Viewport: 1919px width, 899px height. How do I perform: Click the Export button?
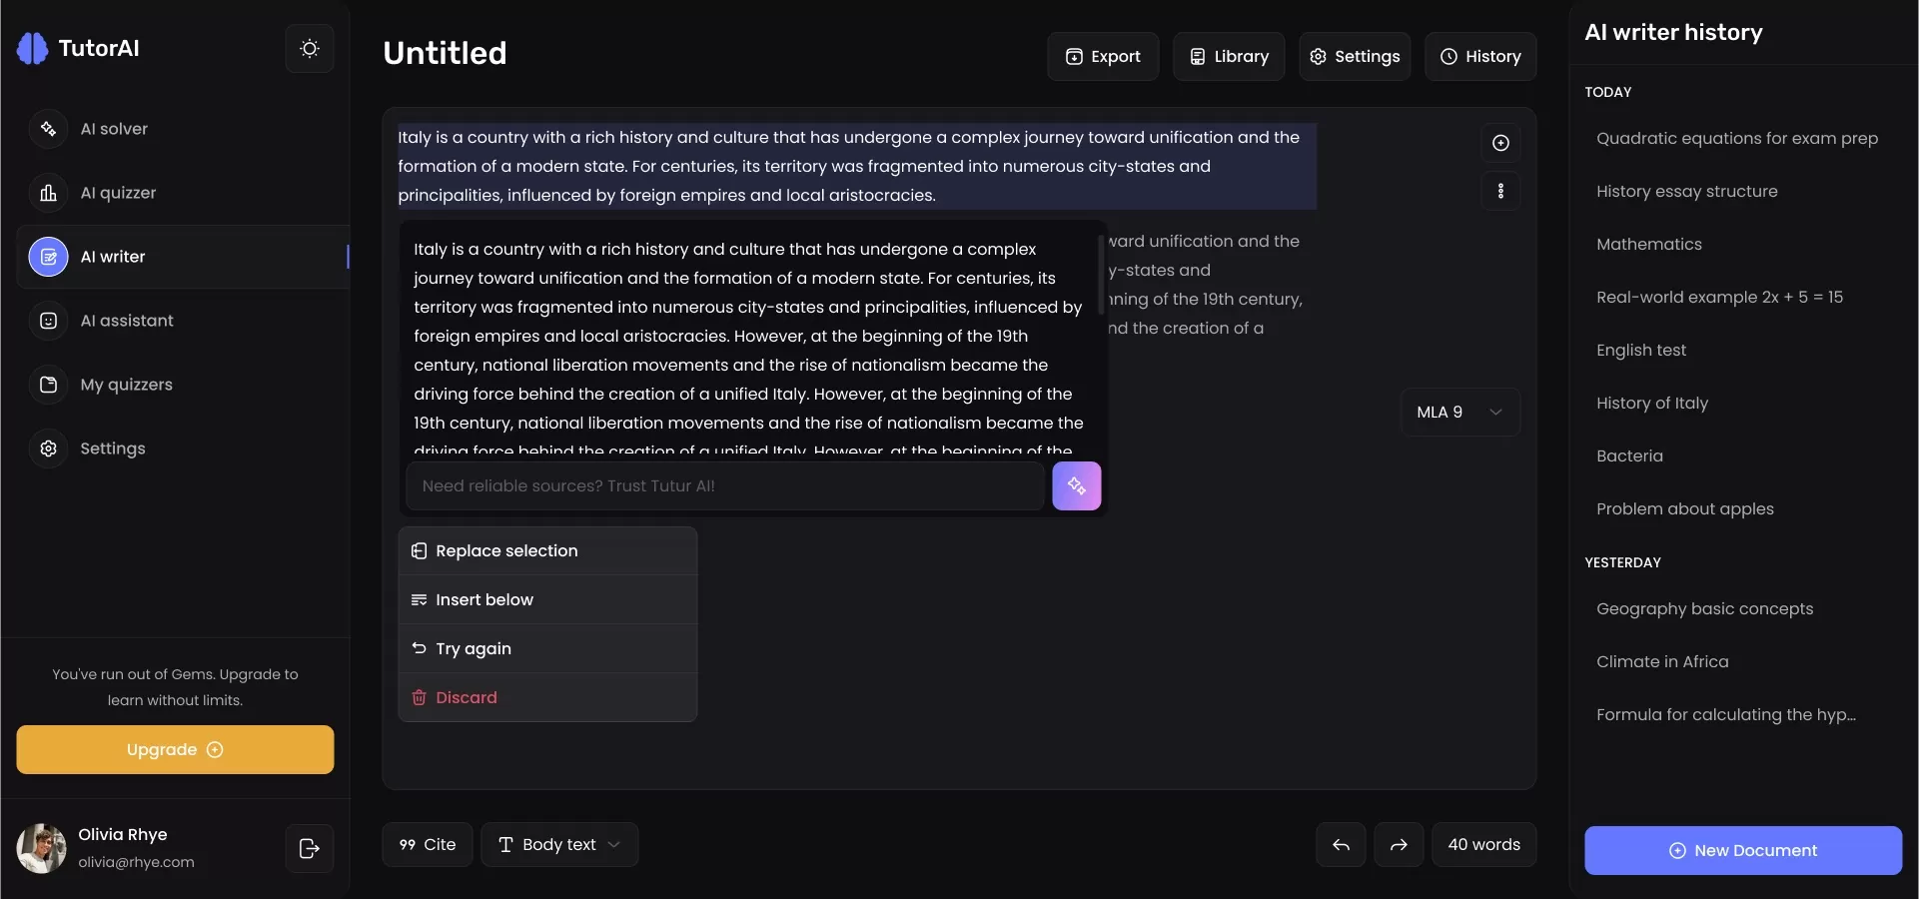1103,57
